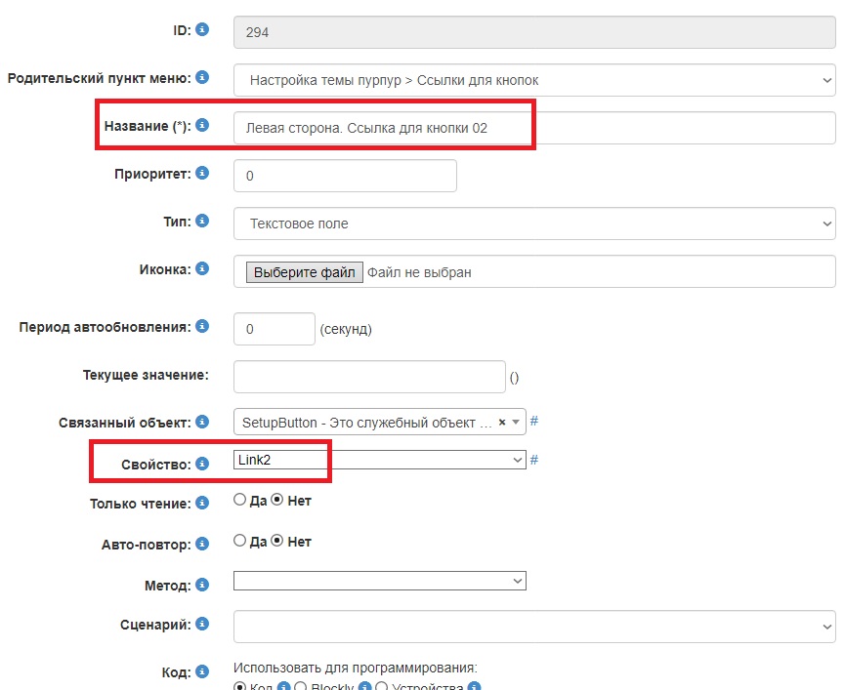
Task: Click the info icon beside Тип
Action: [x=202, y=221]
